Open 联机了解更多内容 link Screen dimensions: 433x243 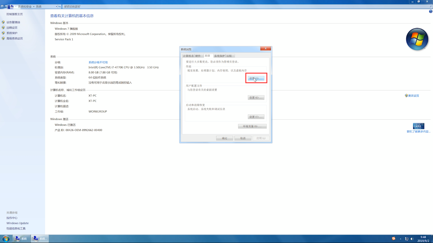tap(419, 132)
